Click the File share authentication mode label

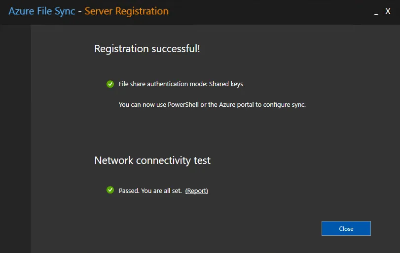tap(163, 84)
